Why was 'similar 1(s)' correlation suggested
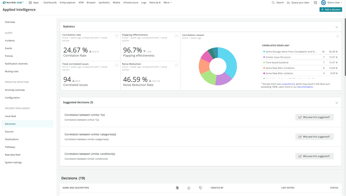The height and width of the screenshot is (196, 346). pyautogui.click(x=314, y=117)
